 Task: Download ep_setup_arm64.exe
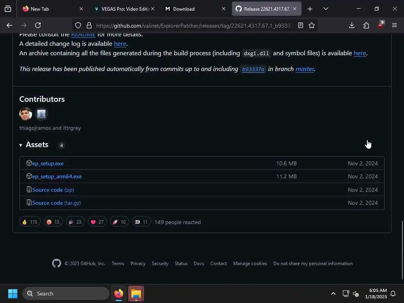57,176
